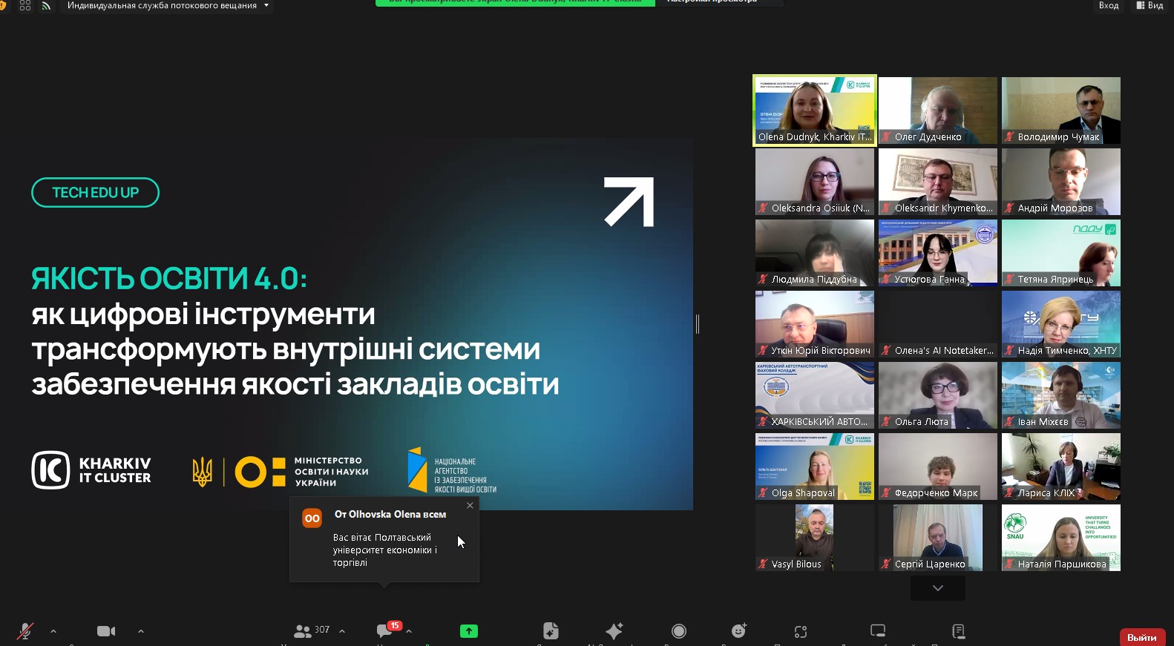
Task: Open the participants list showing 307
Action: (x=311, y=631)
